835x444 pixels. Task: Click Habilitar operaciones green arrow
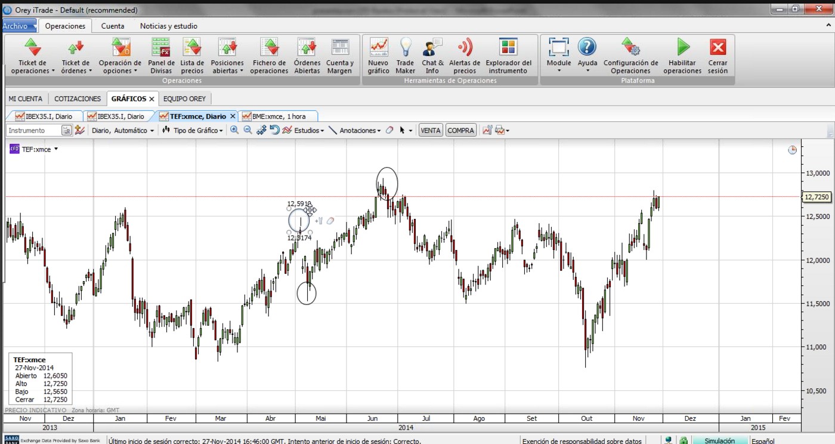[683, 55]
